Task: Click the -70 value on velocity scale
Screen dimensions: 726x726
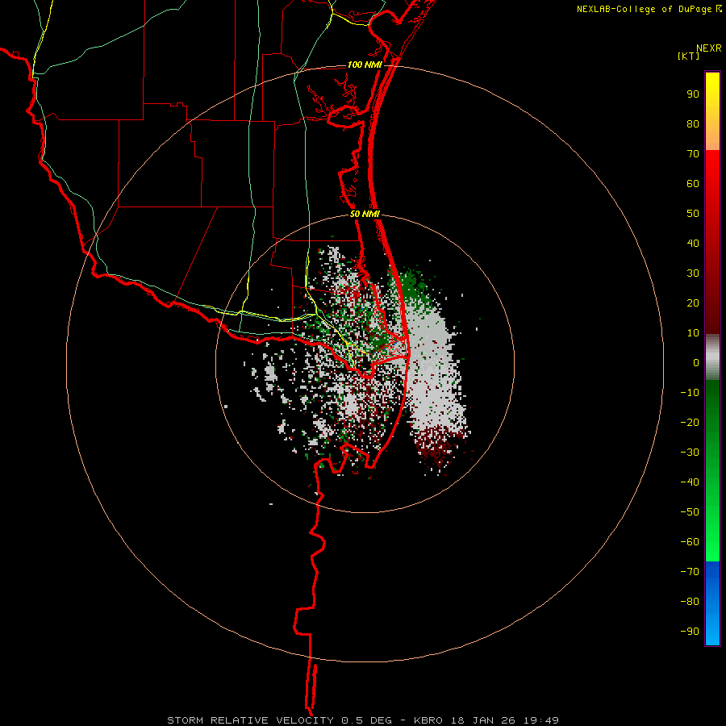Action: 690,572
